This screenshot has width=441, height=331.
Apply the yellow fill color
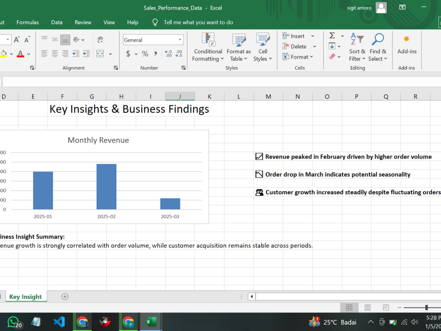pyautogui.click(x=4, y=53)
